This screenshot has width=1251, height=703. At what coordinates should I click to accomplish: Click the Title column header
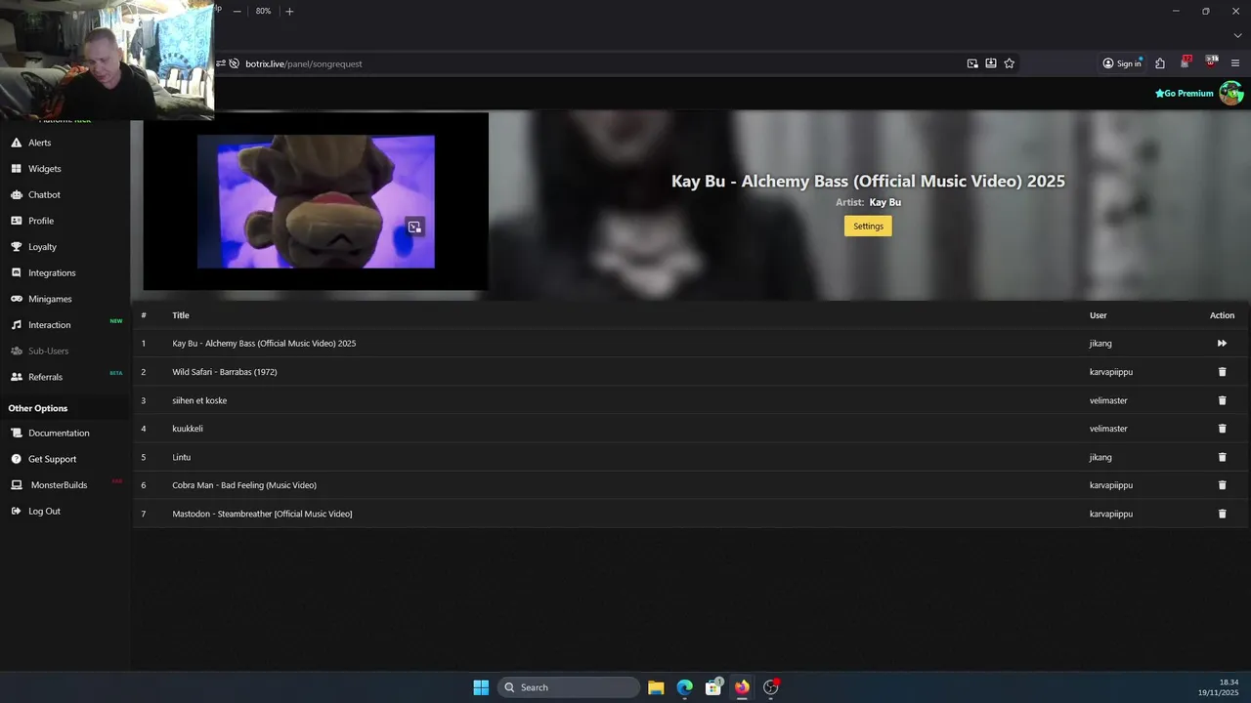click(181, 315)
